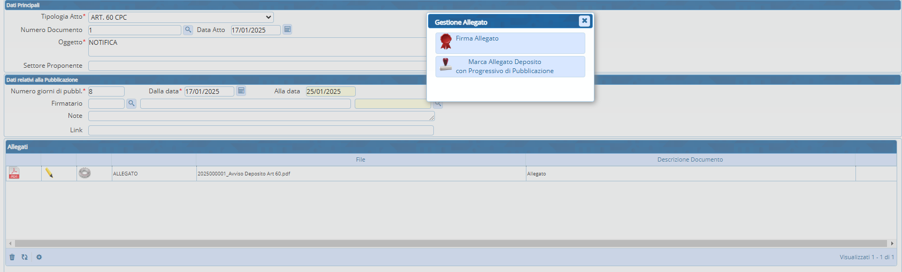Click the Dati Principali section header
902x272 pixels.
452,5
